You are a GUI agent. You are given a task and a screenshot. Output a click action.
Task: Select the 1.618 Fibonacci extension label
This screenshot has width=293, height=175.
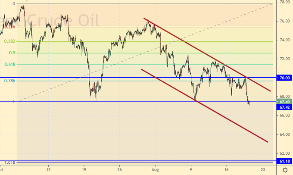point(9,162)
